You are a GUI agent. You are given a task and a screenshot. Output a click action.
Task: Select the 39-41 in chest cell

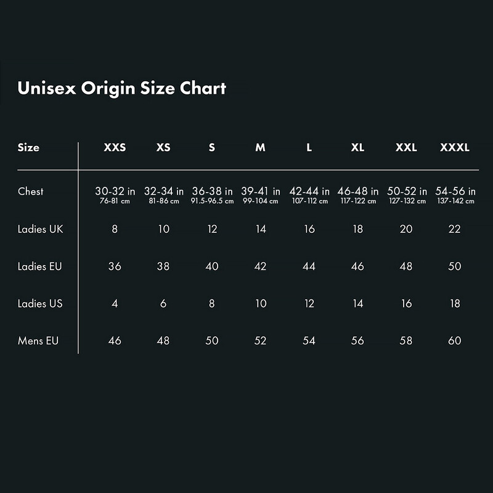pos(261,192)
